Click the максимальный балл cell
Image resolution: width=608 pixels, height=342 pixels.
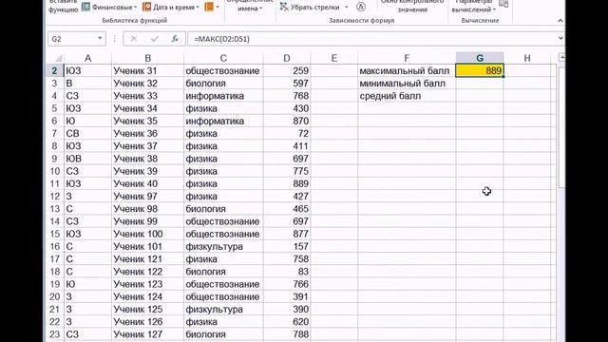tap(407, 71)
